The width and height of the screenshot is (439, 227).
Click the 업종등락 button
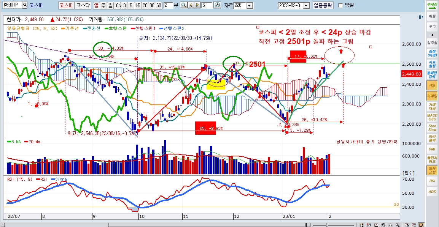[323, 5]
